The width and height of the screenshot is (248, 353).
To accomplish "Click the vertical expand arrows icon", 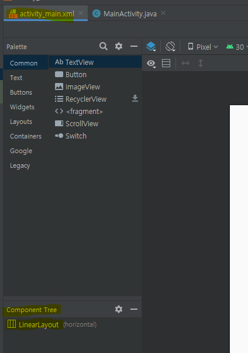I will 201,63.
